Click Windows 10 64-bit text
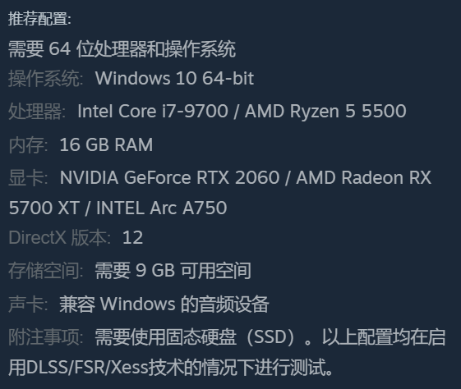 point(175,78)
